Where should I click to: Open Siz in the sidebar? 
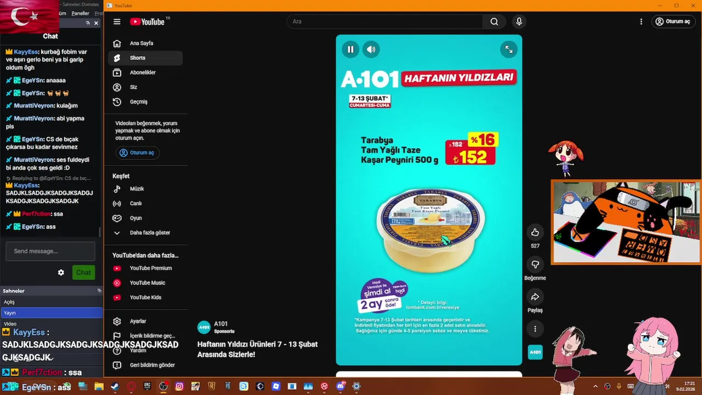(145, 87)
